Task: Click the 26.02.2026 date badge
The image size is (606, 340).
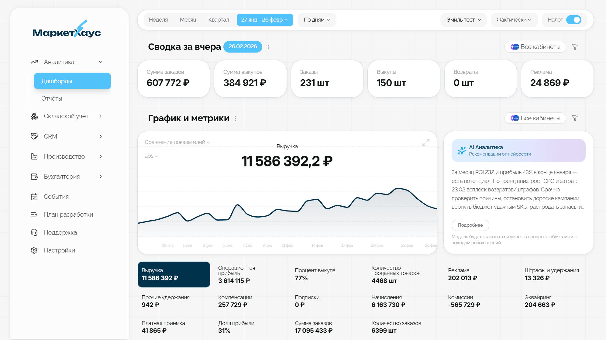Action: click(243, 46)
